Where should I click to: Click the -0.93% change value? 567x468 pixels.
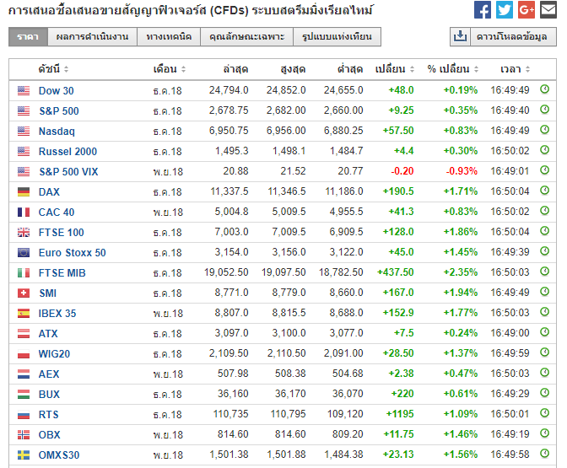coord(462,171)
